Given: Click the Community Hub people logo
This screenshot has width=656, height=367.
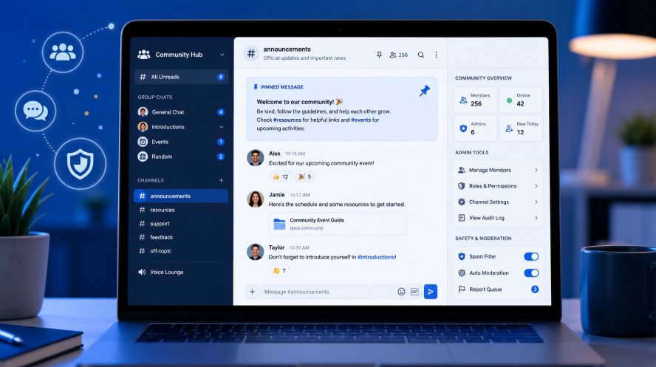Looking at the screenshot, I should (x=144, y=55).
